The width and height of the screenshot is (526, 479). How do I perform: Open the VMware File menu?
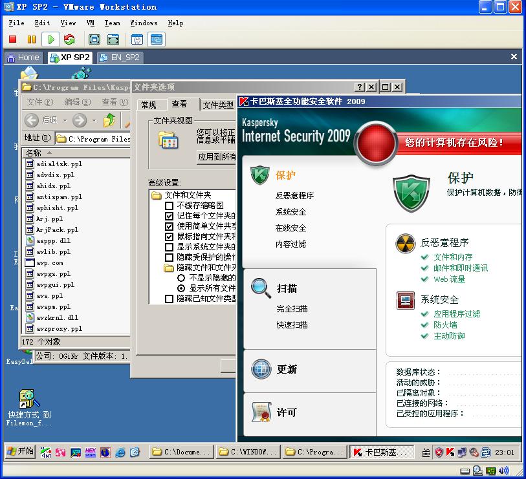pyautogui.click(x=16, y=23)
